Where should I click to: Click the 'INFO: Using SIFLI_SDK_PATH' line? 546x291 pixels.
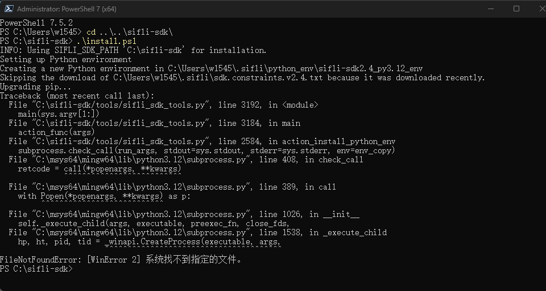pyautogui.click(x=133, y=50)
